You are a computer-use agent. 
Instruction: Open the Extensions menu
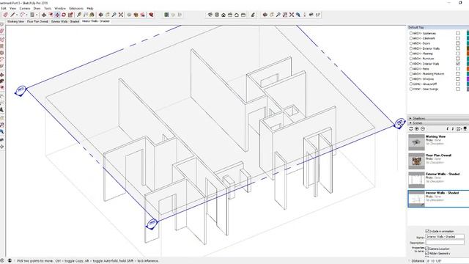(x=76, y=8)
